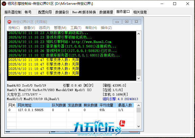Click the 火龙守卫,1773/1977 status text

pyautogui.click(x=24, y=94)
